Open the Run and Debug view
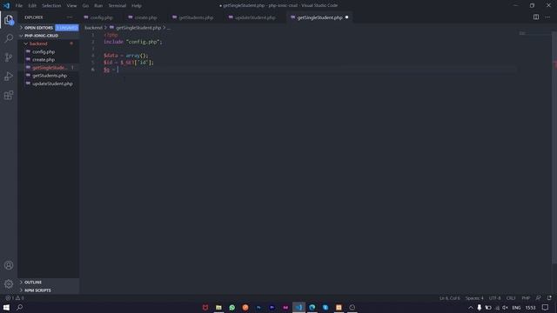The height and width of the screenshot is (313, 557). (x=9, y=76)
